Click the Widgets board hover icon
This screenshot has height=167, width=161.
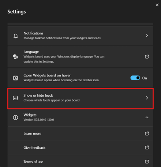pyautogui.click(x=15, y=78)
